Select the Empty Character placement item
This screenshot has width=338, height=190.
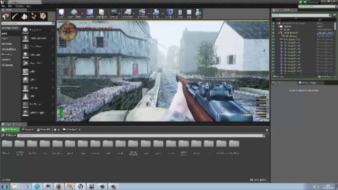(x=38, y=38)
